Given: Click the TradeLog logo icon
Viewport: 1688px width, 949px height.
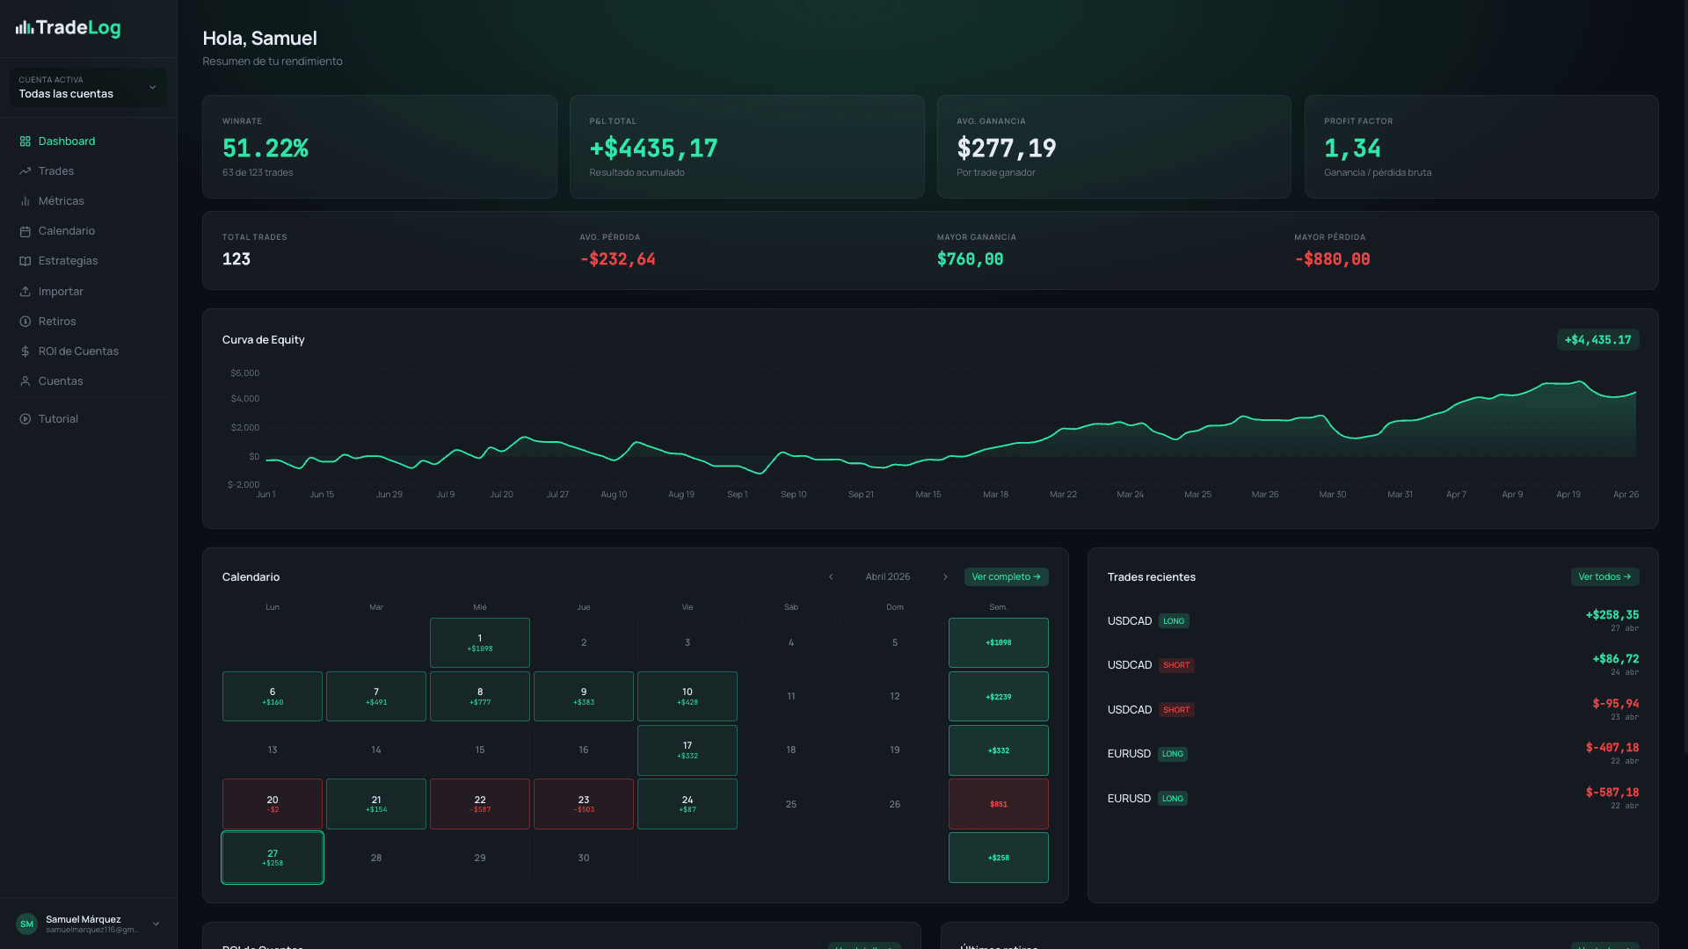Looking at the screenshot, I should pos(25,28).
